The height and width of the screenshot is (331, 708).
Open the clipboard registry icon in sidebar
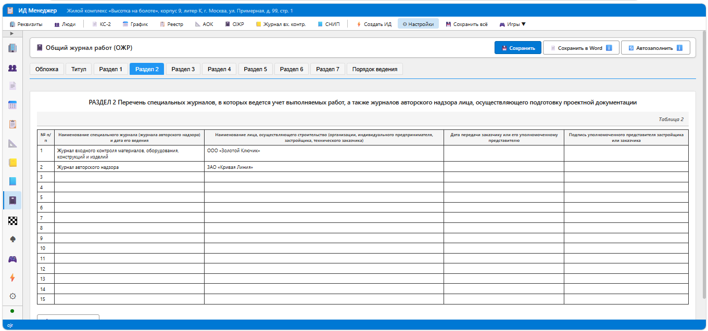coord(12,124)
